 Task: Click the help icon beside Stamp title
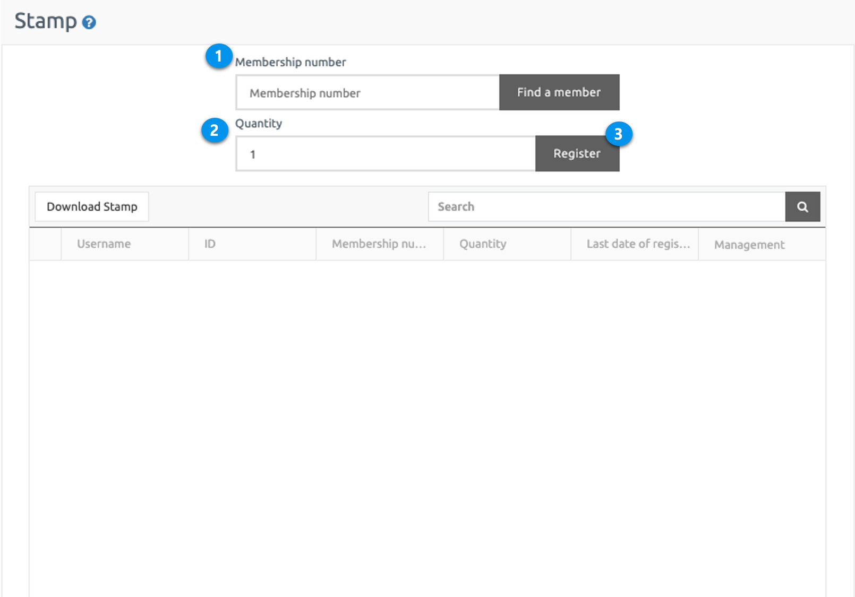click(x=89, y=22)
